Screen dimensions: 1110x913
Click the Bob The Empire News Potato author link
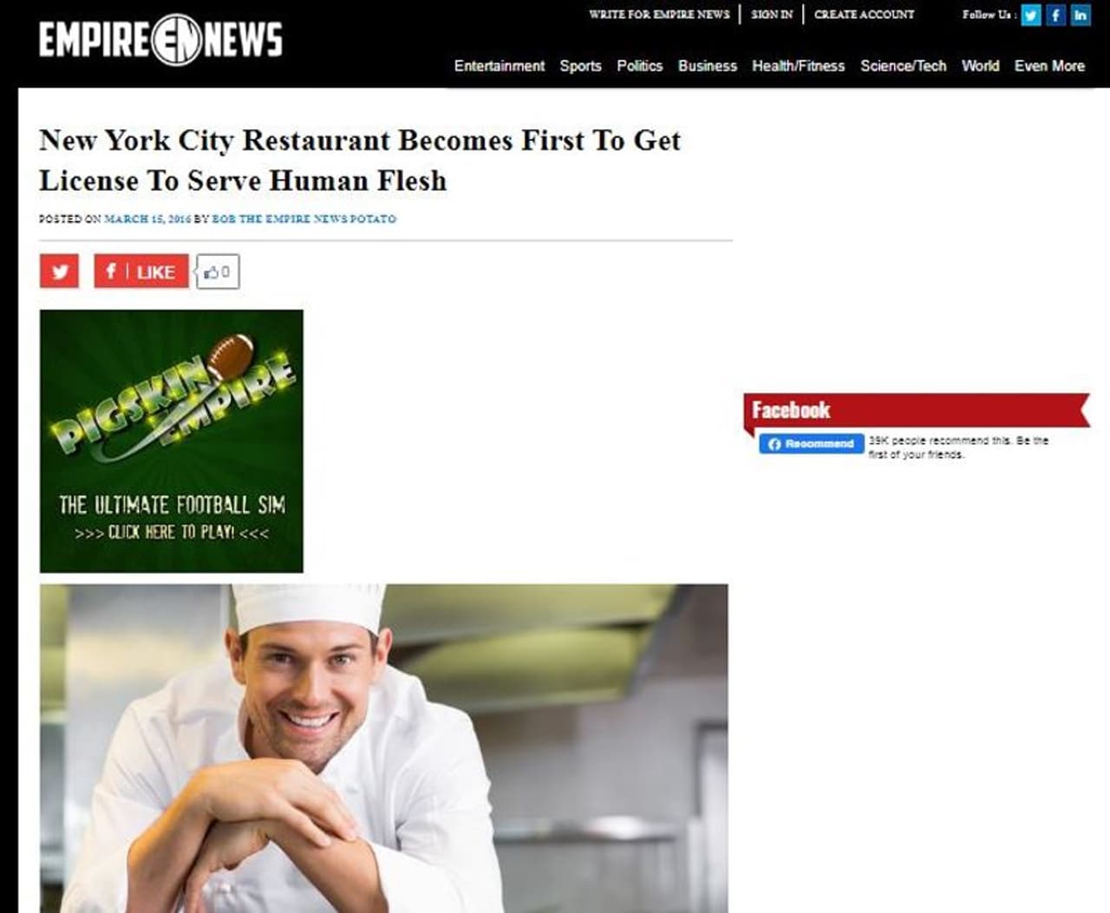pos(304,219)
